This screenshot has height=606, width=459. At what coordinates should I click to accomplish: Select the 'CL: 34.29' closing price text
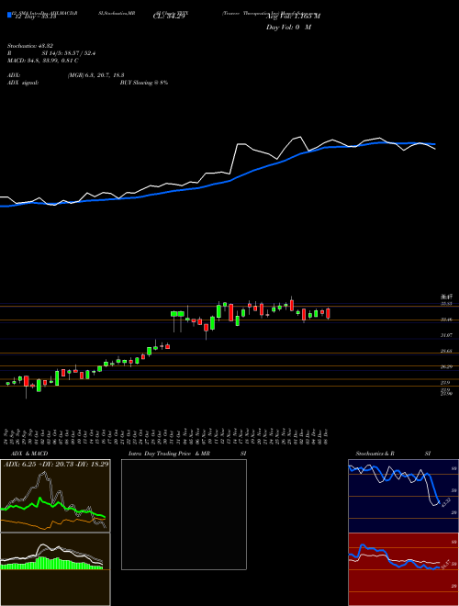(x=170, y=17)
